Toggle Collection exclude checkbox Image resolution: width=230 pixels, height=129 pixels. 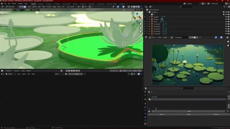point(224,12)
